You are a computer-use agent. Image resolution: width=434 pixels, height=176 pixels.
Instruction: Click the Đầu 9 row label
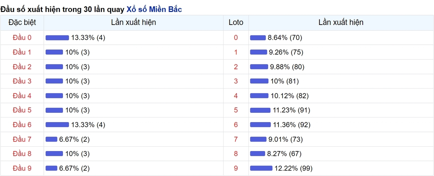point(22,168)
